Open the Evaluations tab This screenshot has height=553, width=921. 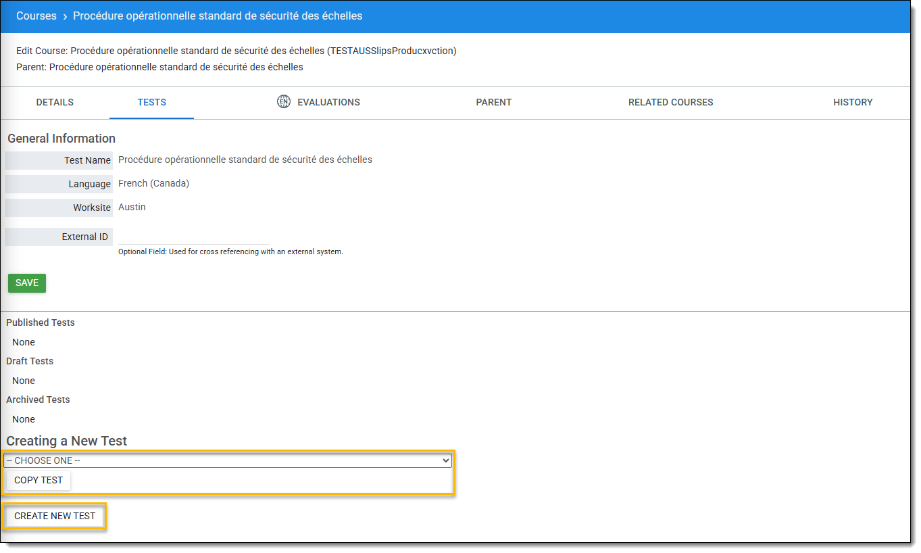(x=328, y=102)
